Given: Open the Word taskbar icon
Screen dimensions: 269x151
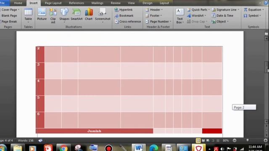Looking at the screenshot, I should 139,148.
